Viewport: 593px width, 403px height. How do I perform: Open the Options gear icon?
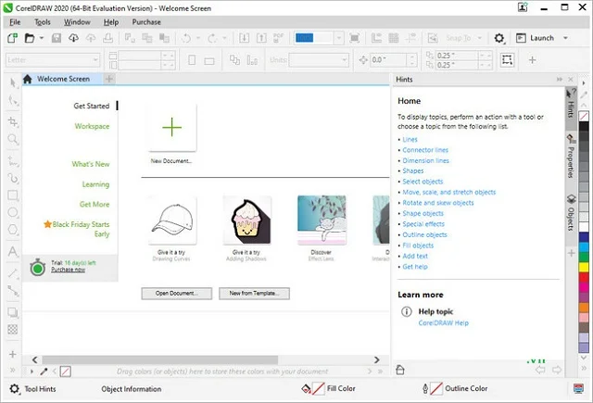[x=499, y=38]
